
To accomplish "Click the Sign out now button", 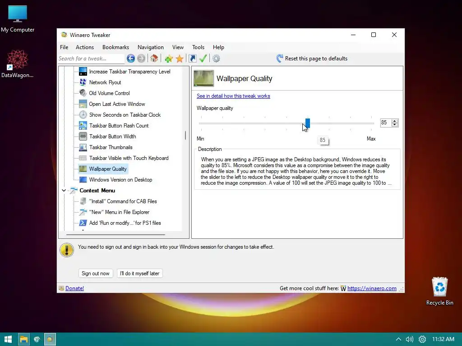I will pos(96,273).
